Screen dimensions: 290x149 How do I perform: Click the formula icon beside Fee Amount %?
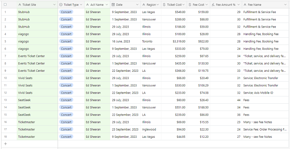[x=213, y=5]
